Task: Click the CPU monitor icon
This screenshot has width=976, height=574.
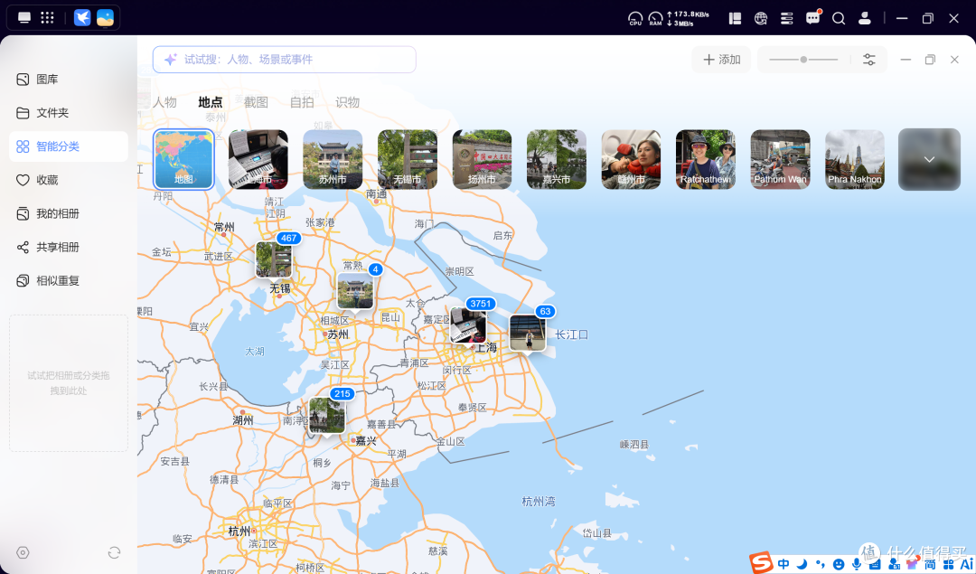Action: click(x=635, y=19)
